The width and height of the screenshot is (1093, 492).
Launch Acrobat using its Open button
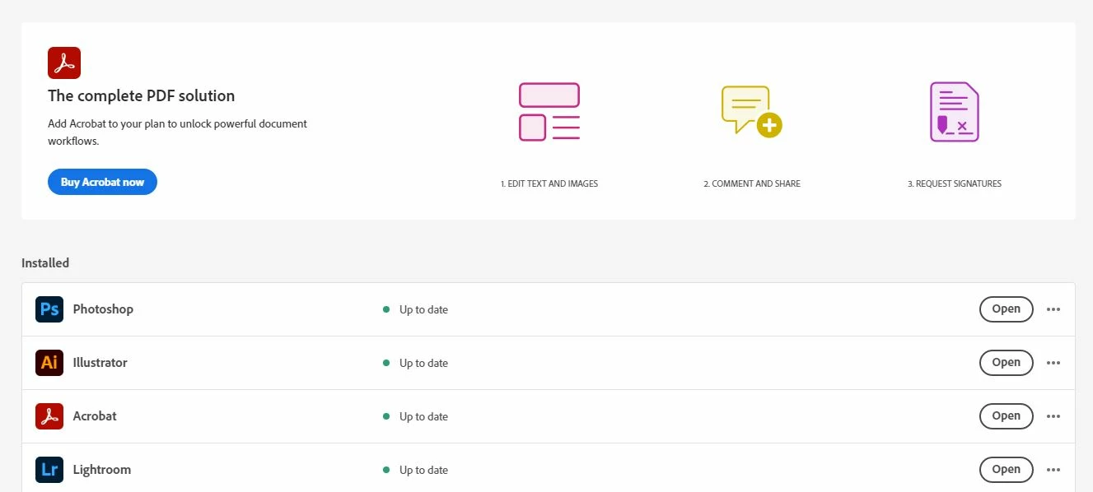tap(1006, 416)
